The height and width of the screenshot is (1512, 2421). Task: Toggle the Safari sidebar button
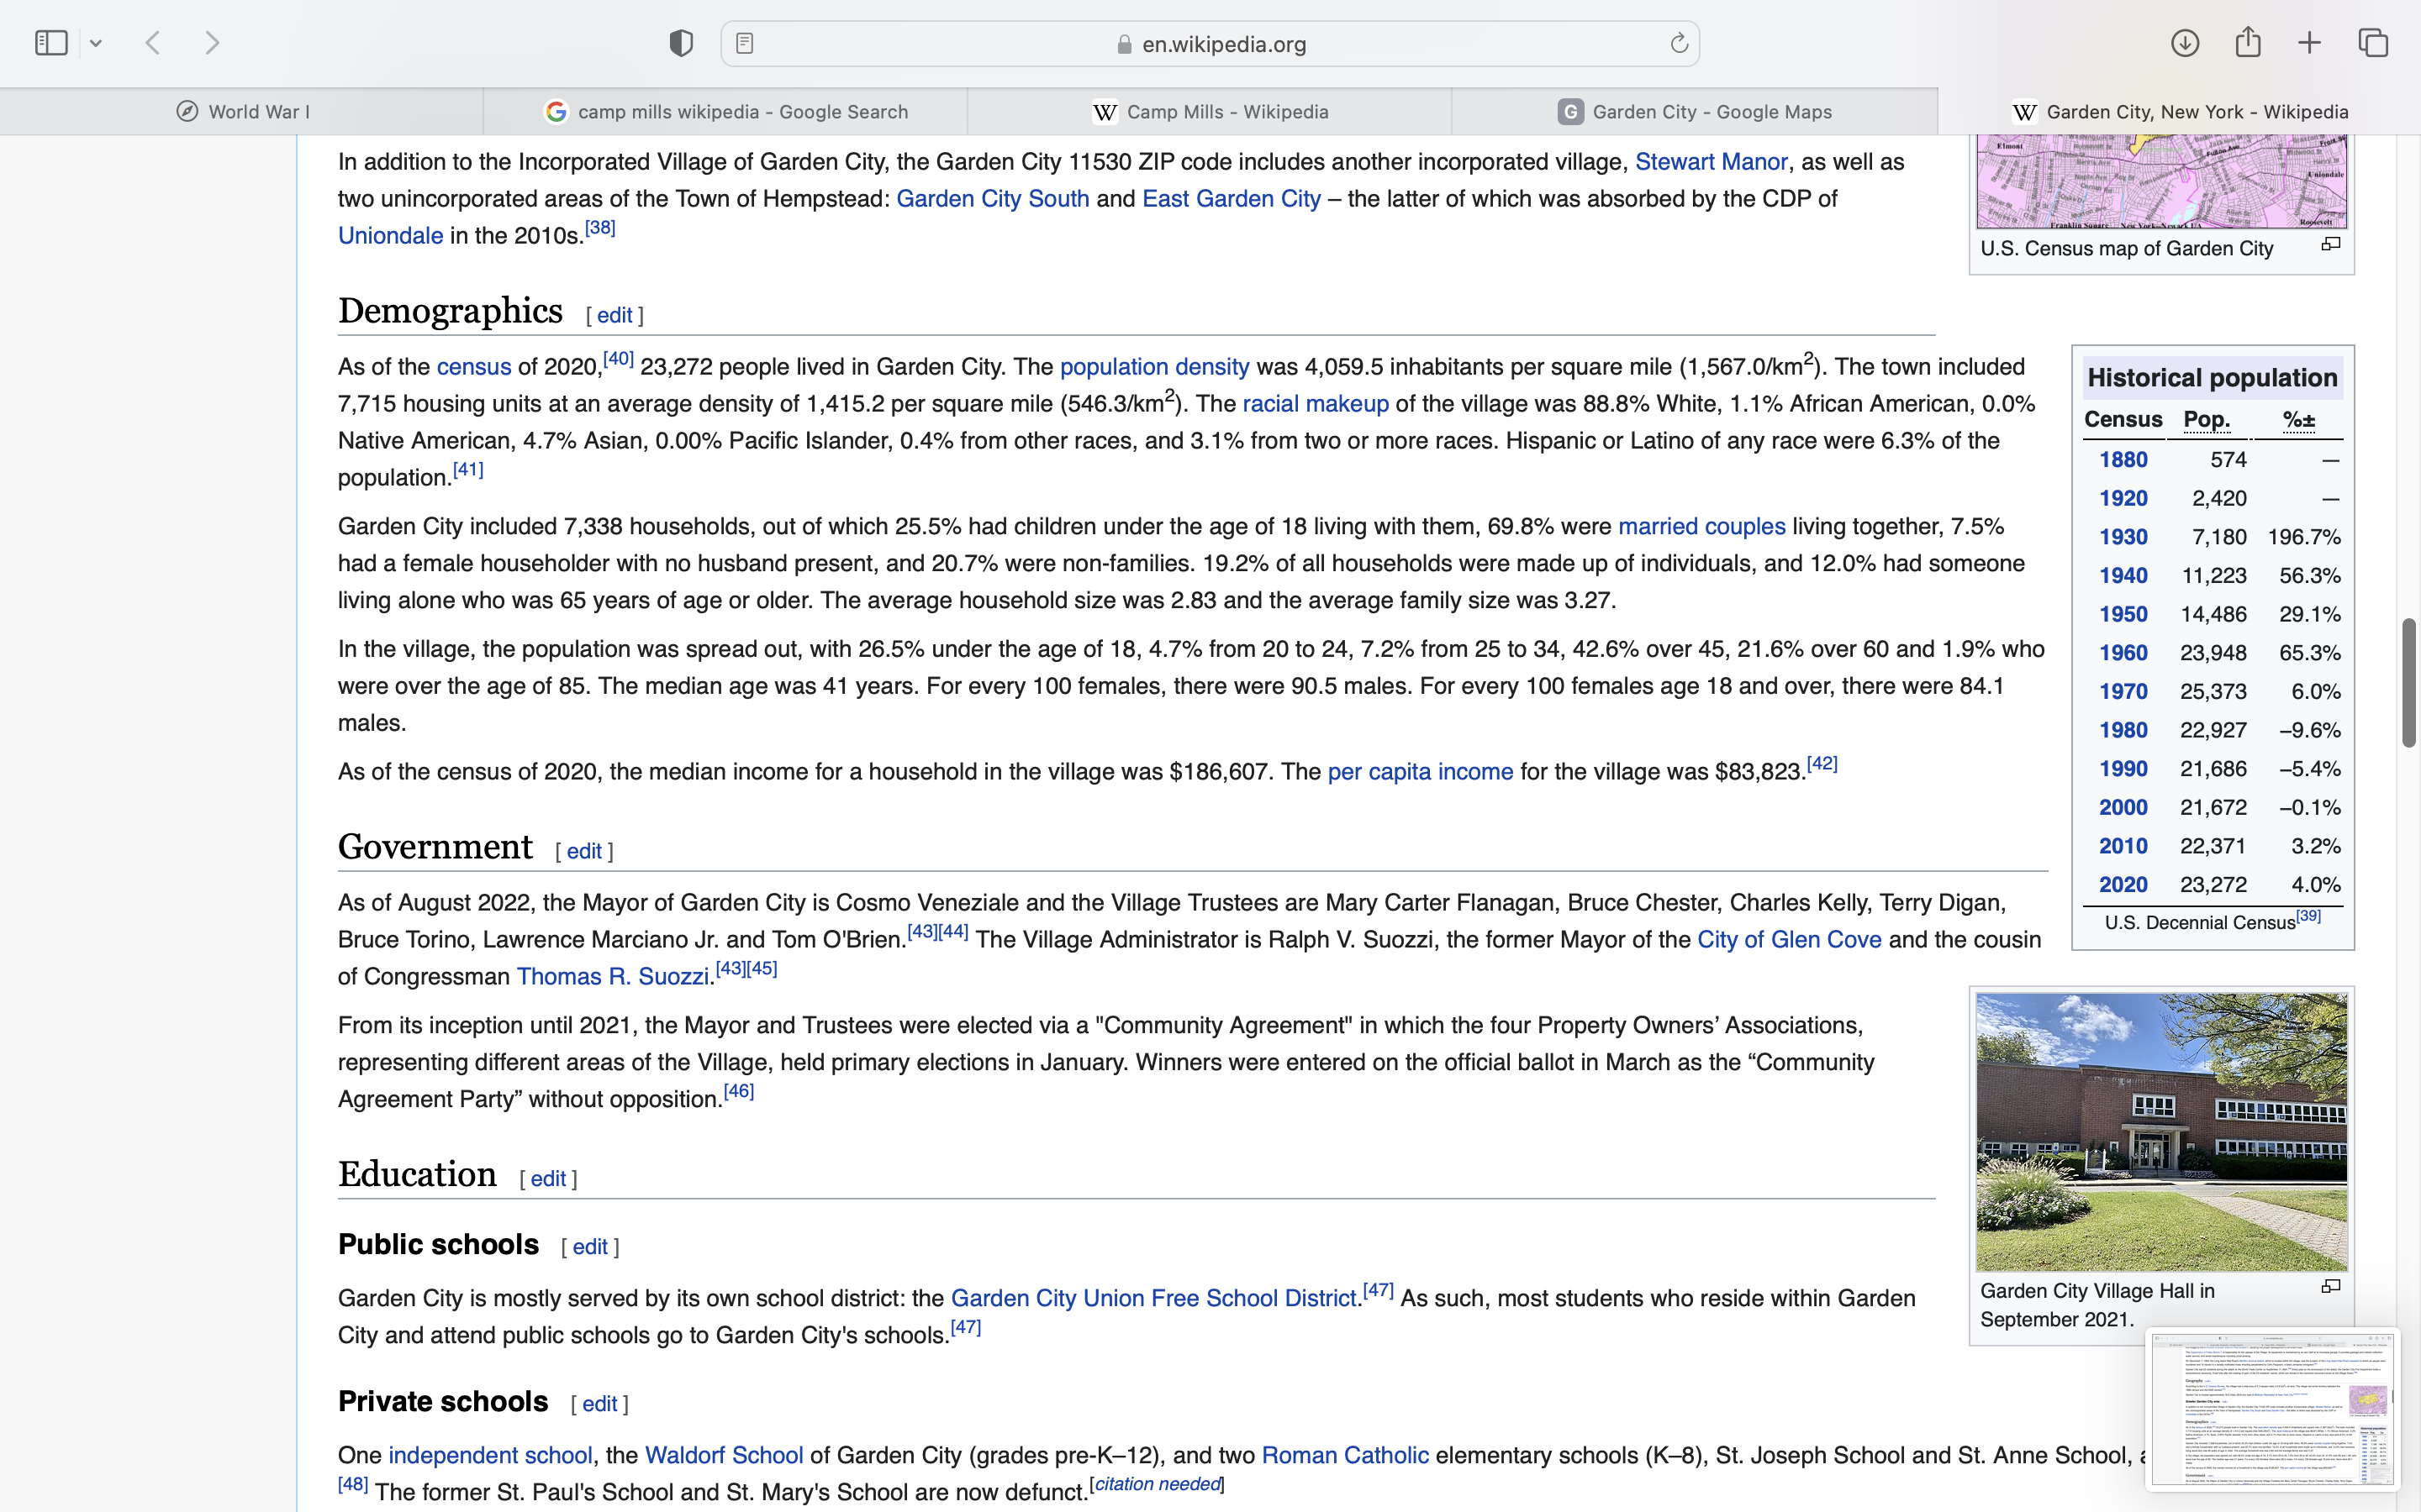51,43
